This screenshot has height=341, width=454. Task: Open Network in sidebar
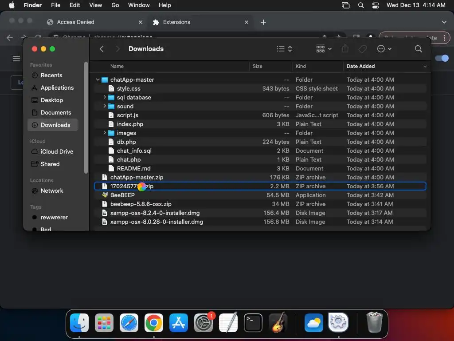(53, 191)
